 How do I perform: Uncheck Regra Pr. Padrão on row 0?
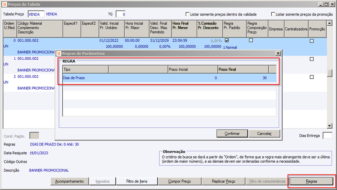coord(227,40)
